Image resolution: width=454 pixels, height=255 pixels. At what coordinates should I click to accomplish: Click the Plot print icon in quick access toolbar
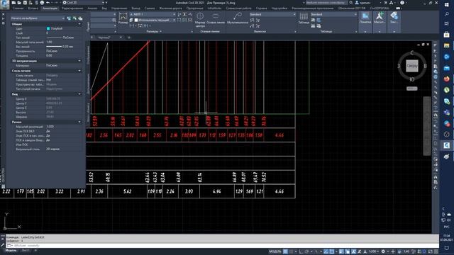(42, 3)
